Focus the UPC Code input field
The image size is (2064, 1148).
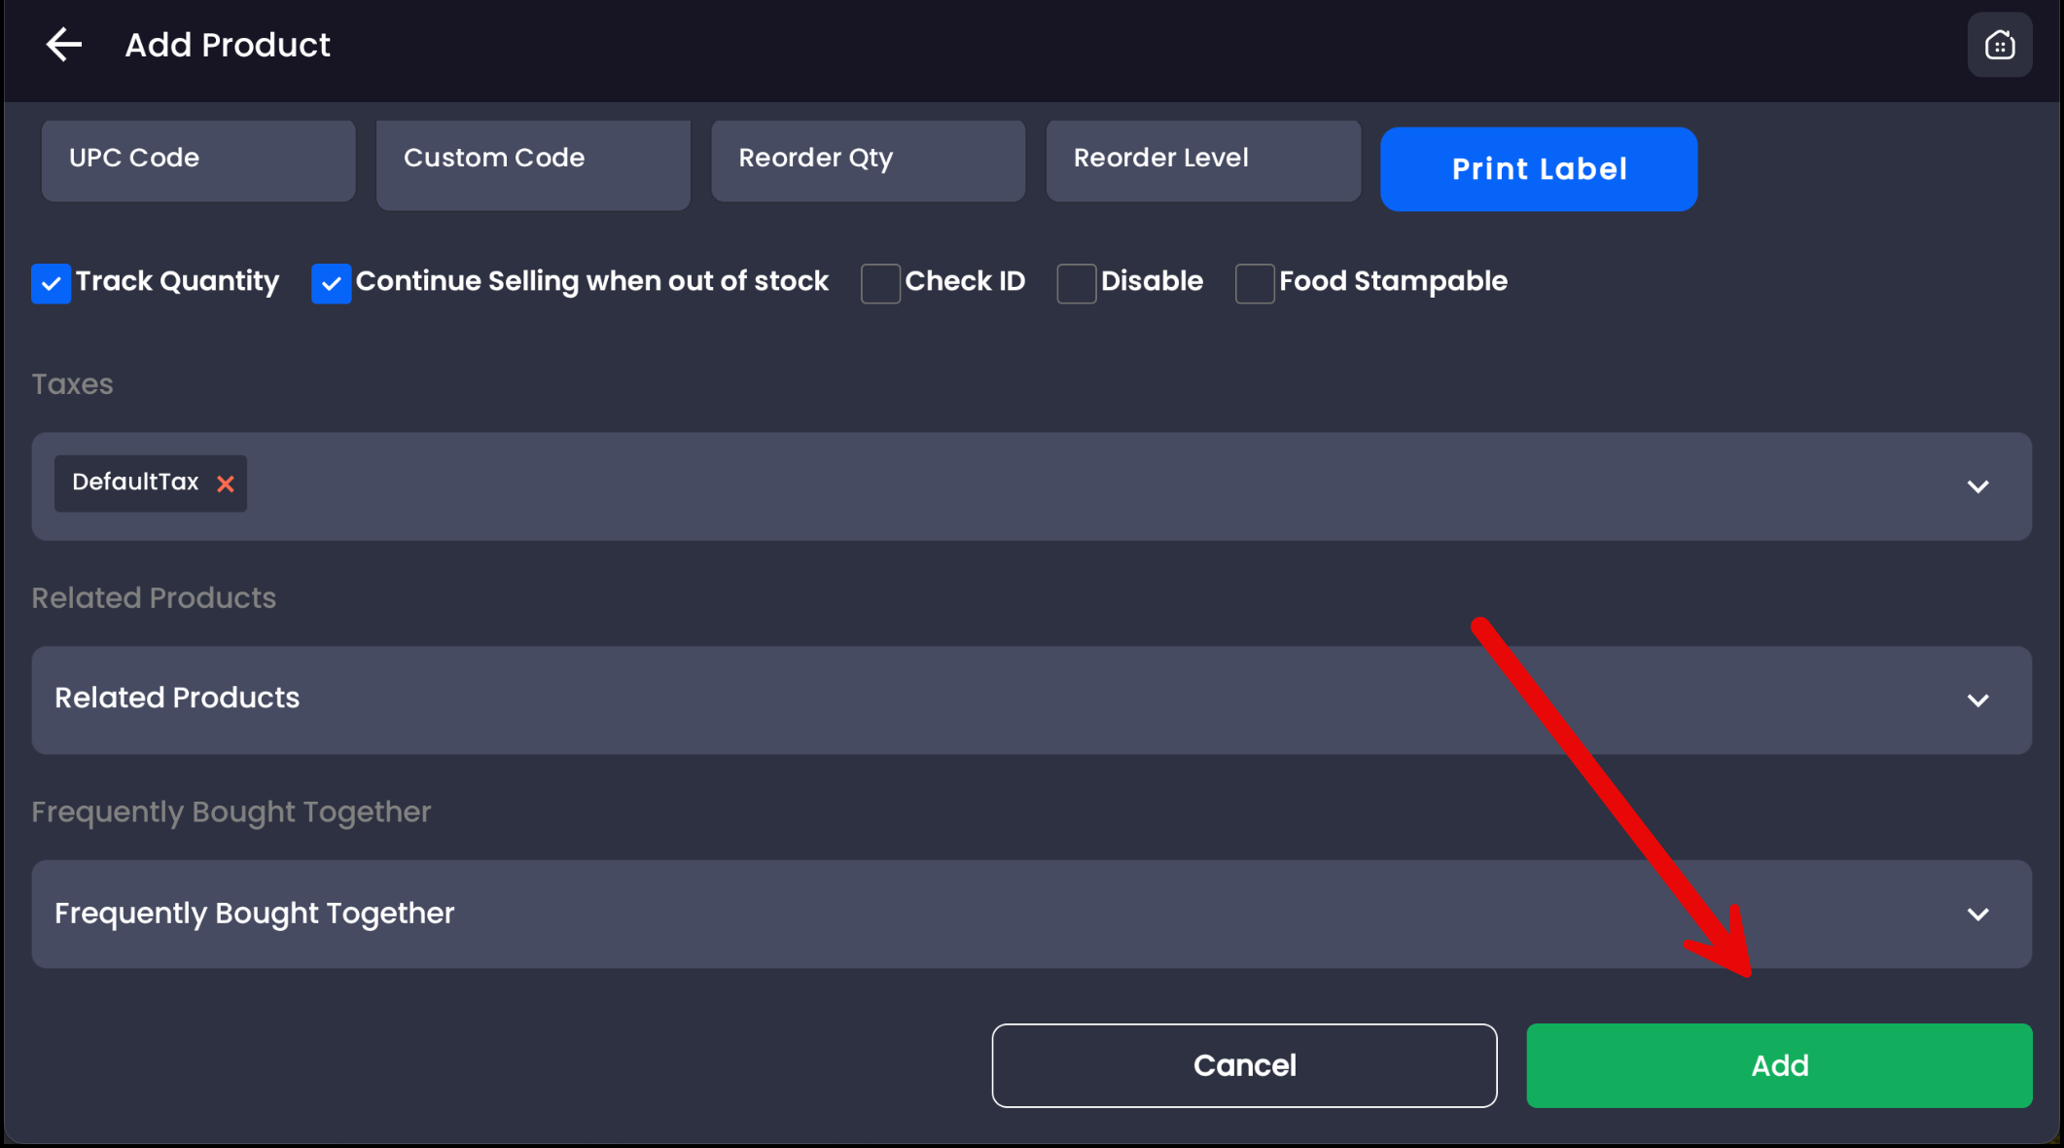(x=198, y=161)
